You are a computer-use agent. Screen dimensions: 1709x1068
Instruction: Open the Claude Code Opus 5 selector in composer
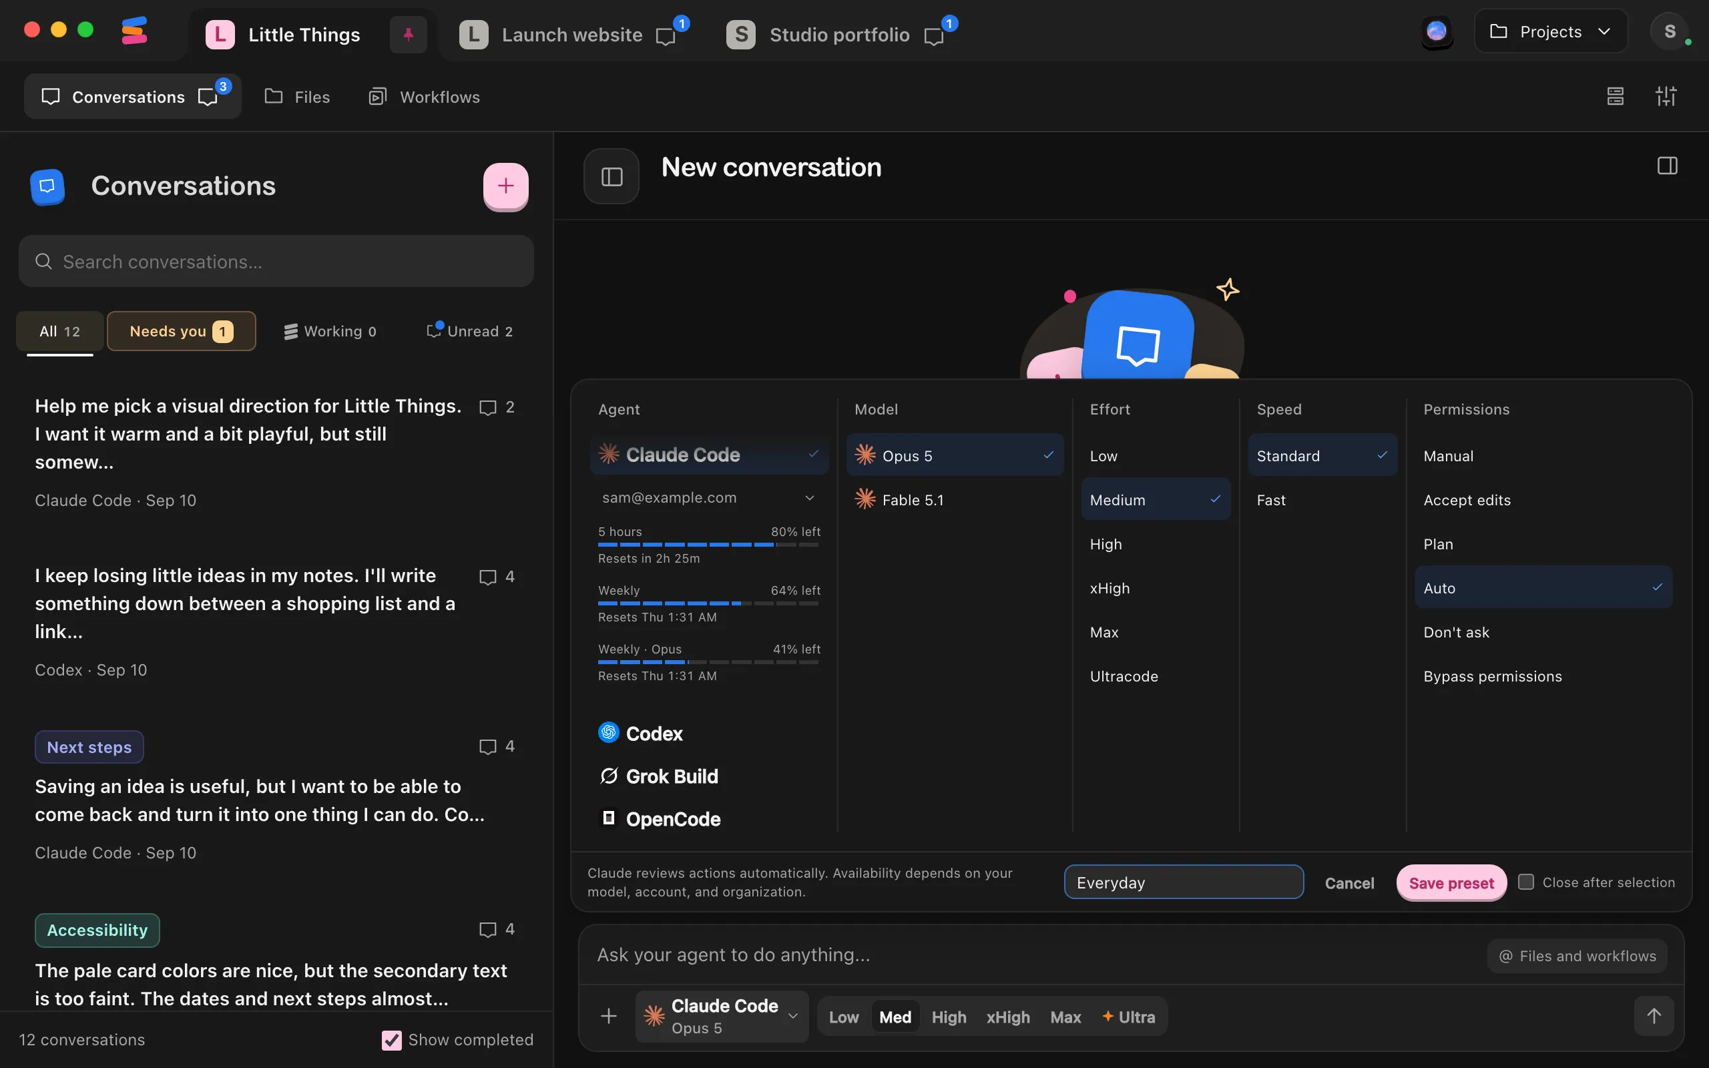tap(721, 1016)
